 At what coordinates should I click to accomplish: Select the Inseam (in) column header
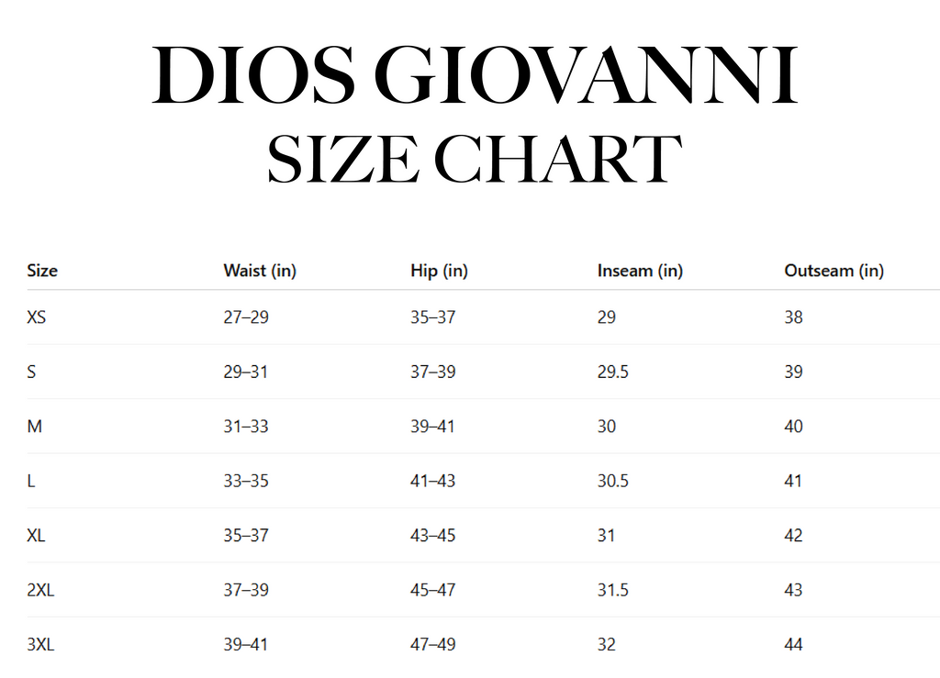pyautogui.click(x=640, y=271)
